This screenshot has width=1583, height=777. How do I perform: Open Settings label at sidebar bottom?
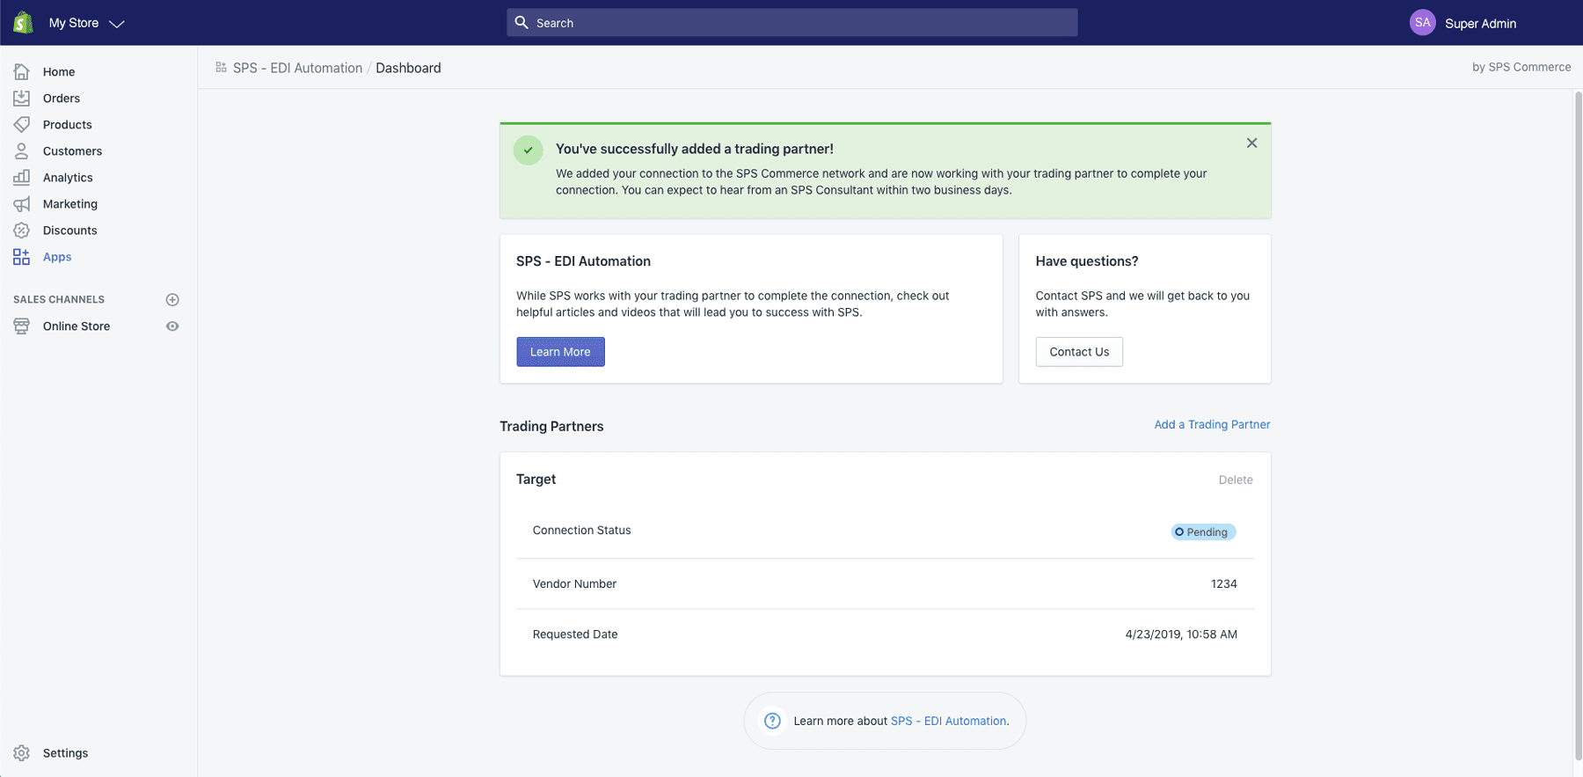pyautogui.click(x=65, y=753)
